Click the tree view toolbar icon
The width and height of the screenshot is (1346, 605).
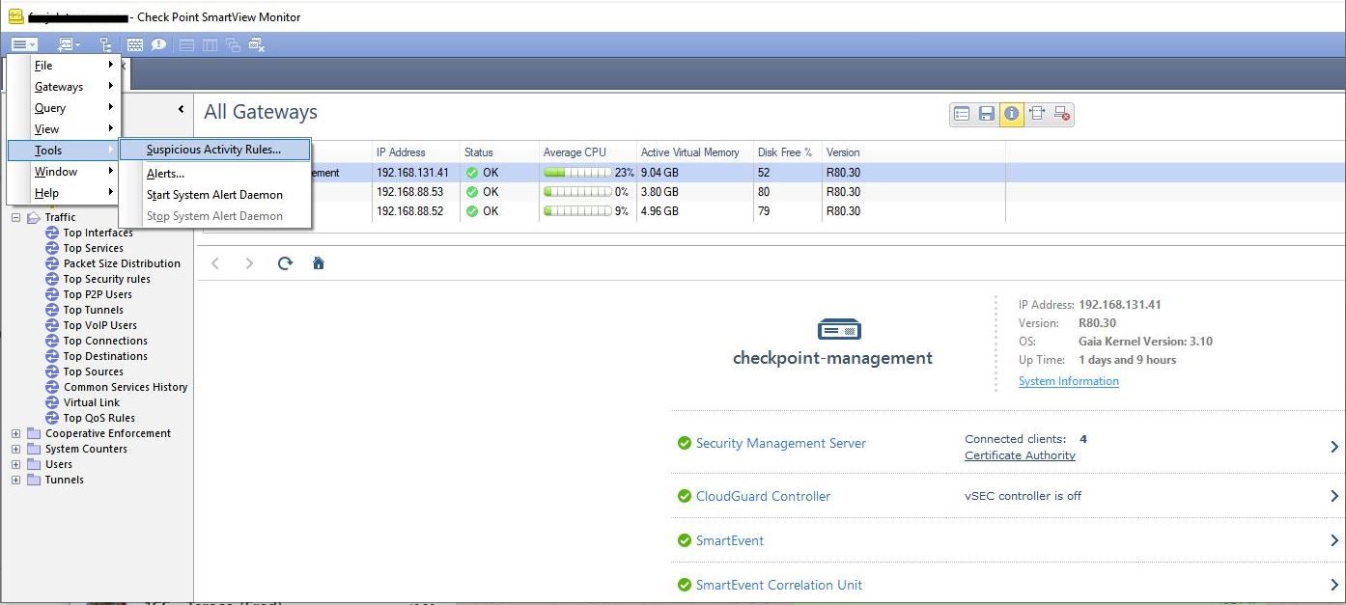point(105,44)
